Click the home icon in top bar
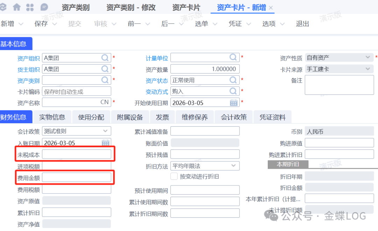 (16, 7)
